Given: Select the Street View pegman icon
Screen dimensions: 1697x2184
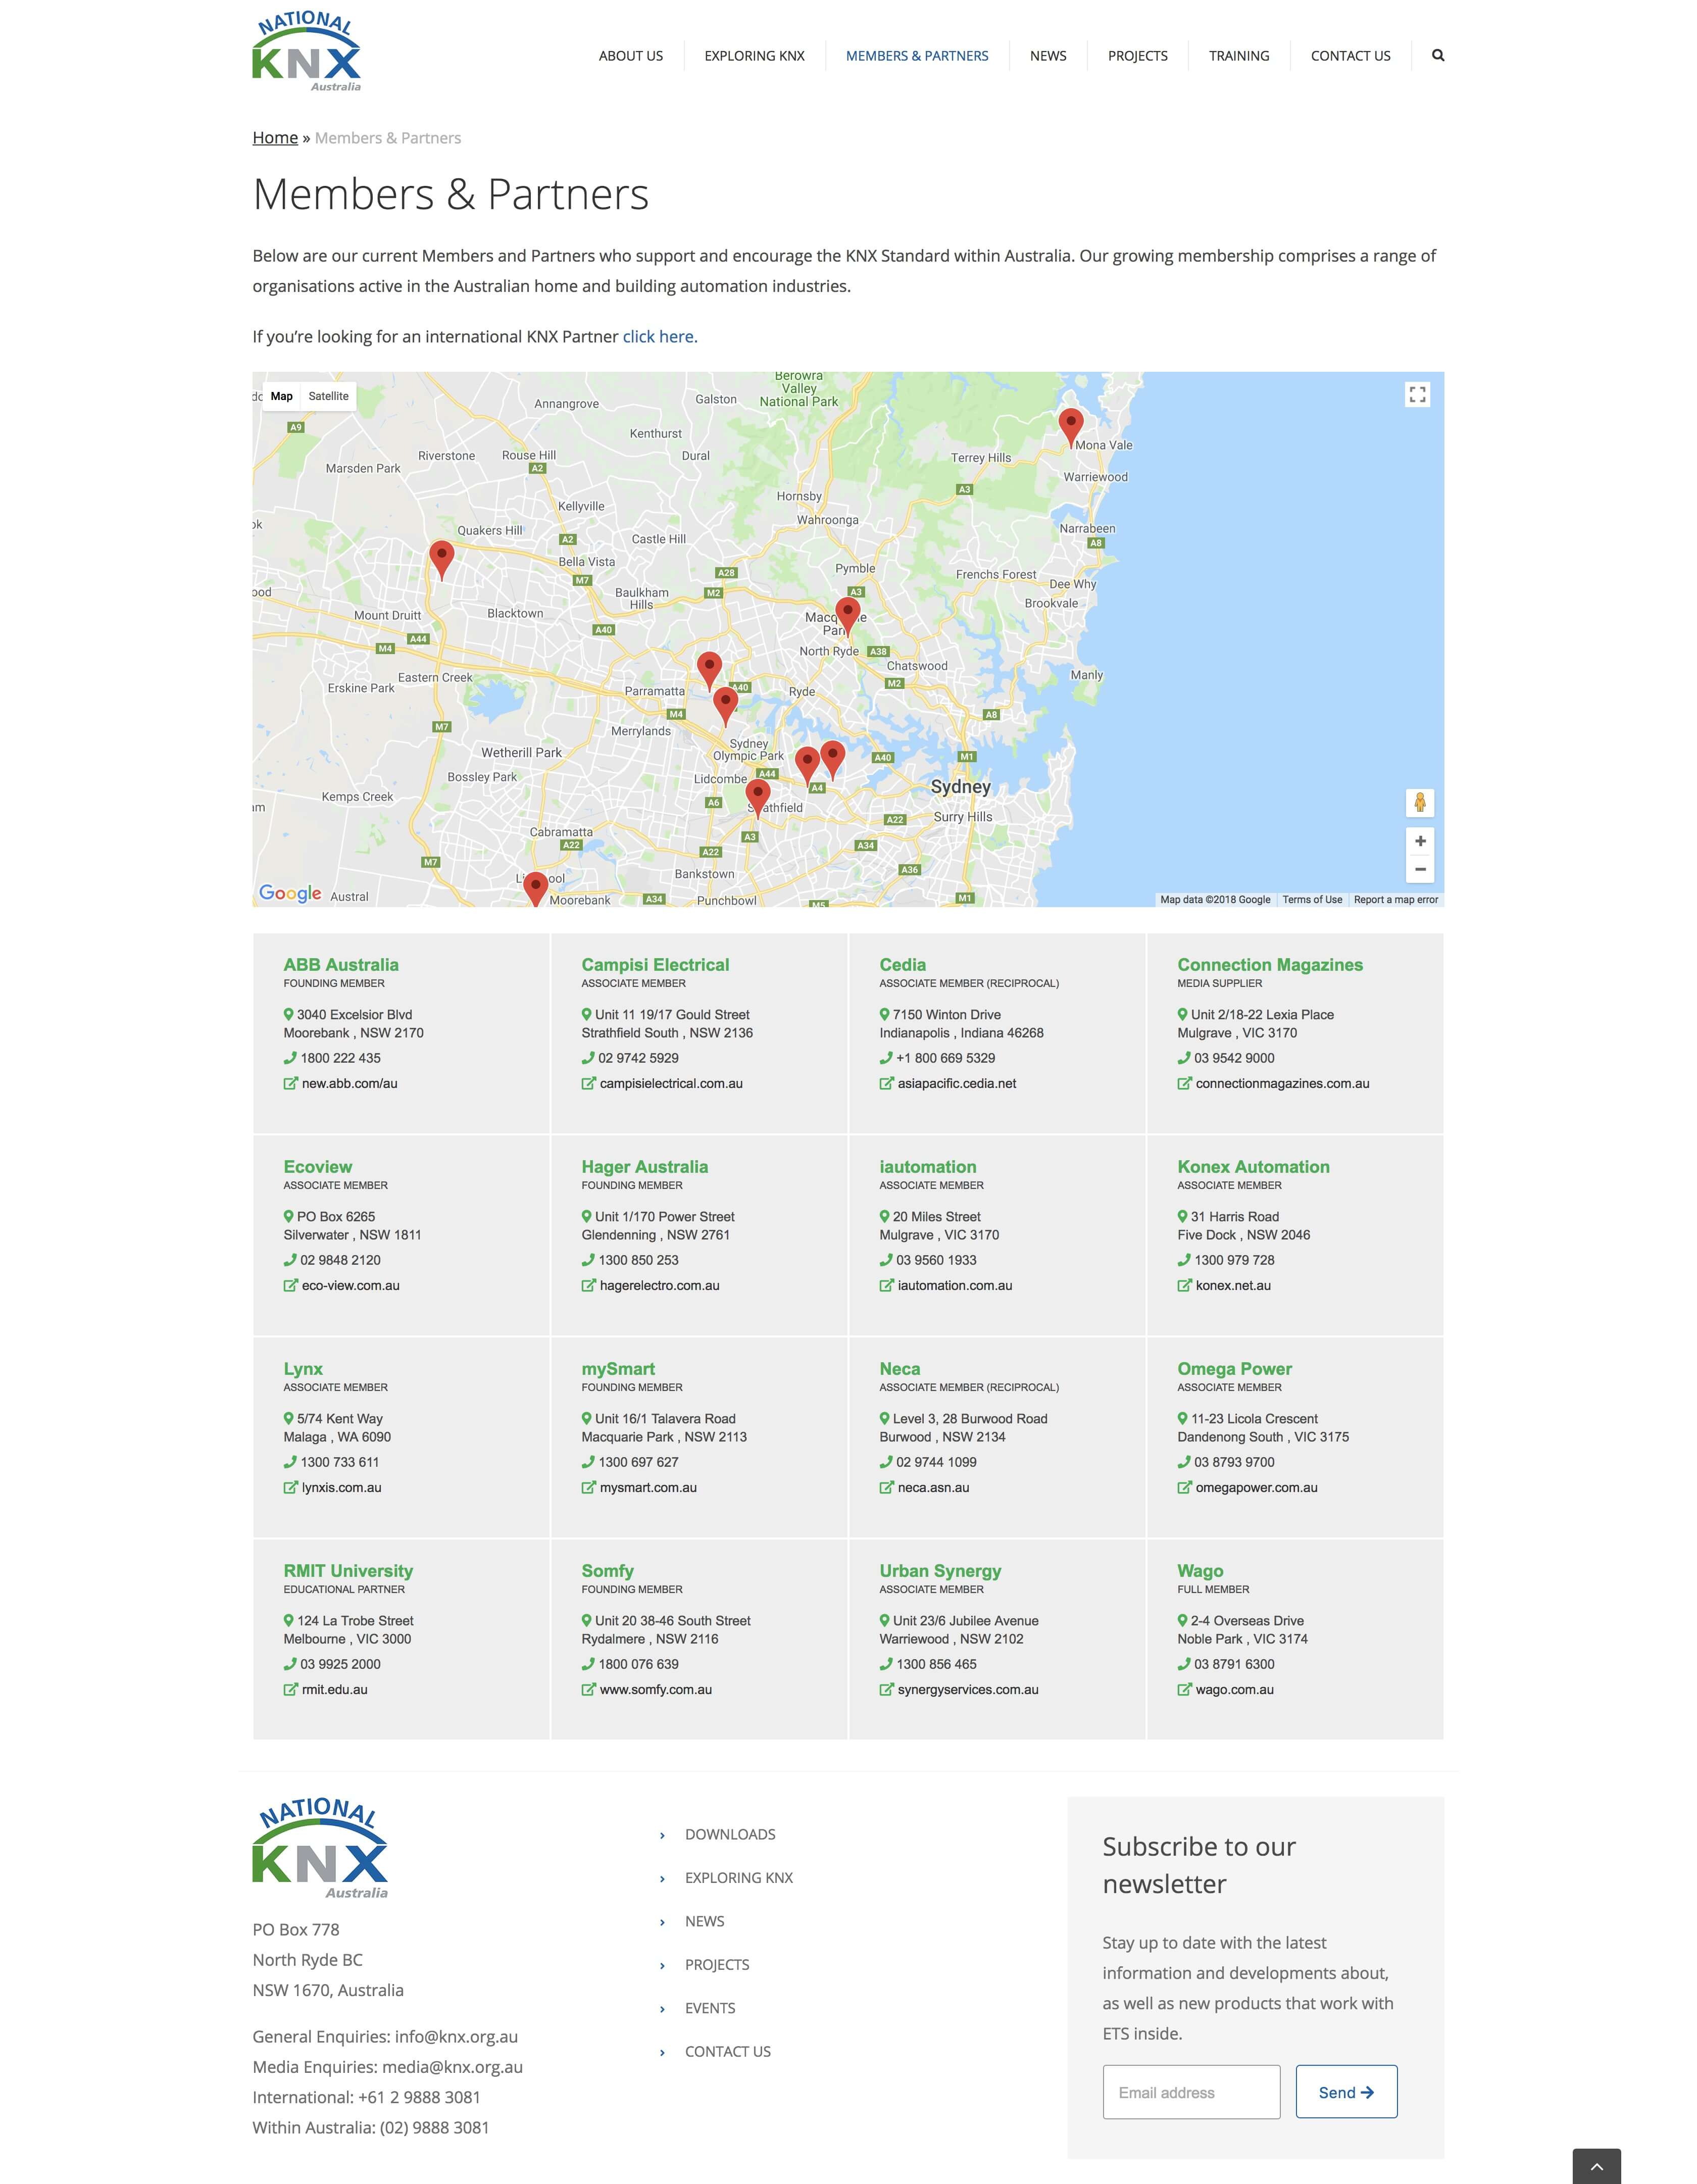Looking at the screenshot, I should click(1419, 802).
